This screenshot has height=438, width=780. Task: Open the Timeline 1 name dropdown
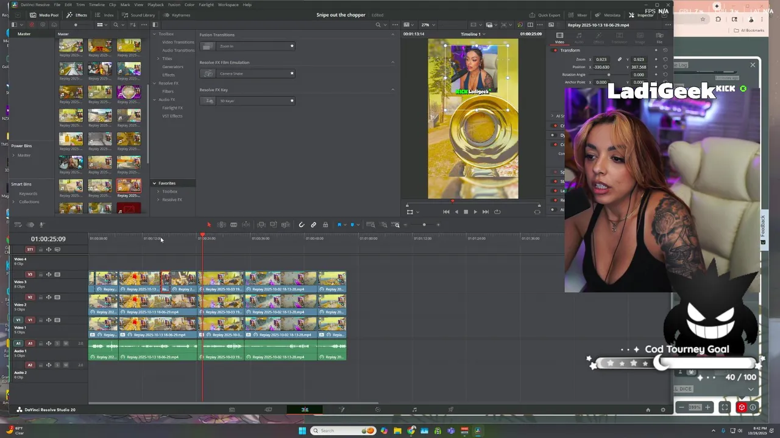click(473, 34)
